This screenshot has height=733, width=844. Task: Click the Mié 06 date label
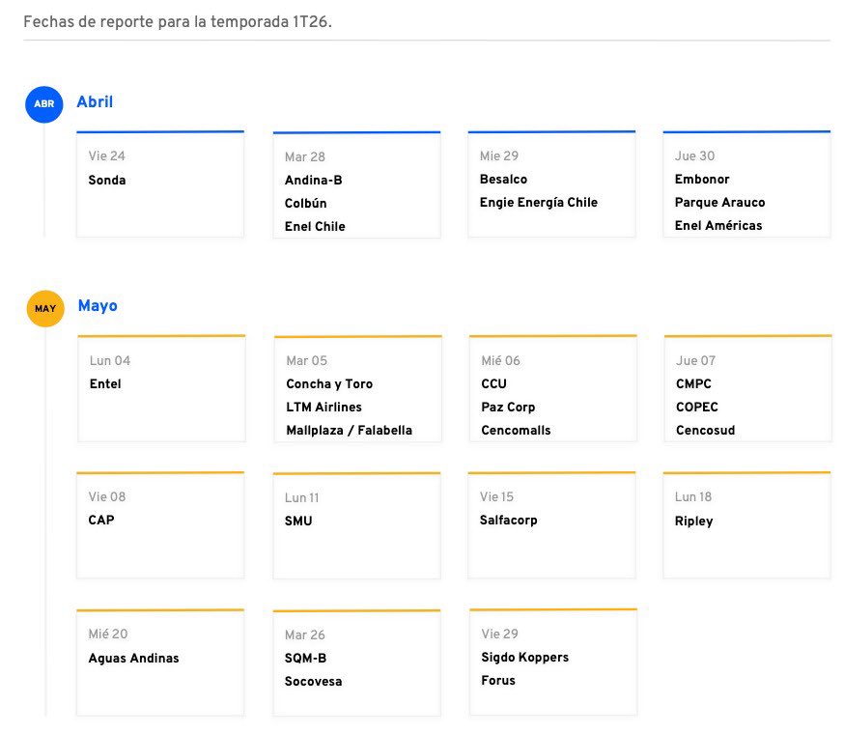(500, 360)
